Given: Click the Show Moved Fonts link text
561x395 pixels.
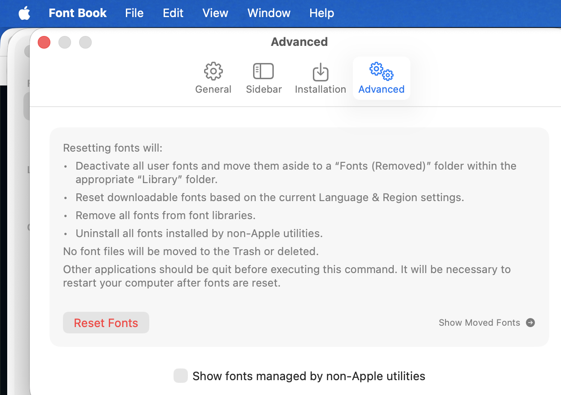Looking at the screenshot, I should (479, 323).
